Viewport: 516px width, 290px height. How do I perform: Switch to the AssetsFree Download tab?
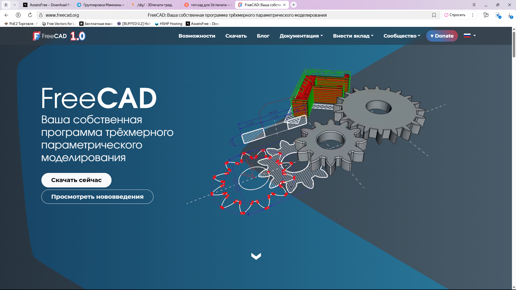coord(47,5)
